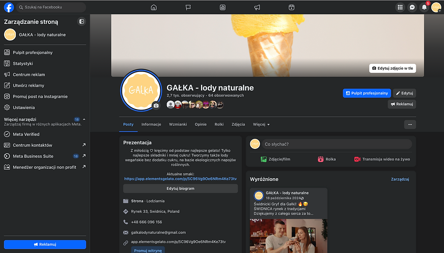
Task: Open the Home feed icon
Action: (x=154, y=7)
